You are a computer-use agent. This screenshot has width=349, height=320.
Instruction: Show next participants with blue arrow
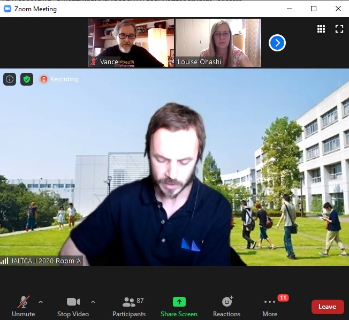coord(277,43)
